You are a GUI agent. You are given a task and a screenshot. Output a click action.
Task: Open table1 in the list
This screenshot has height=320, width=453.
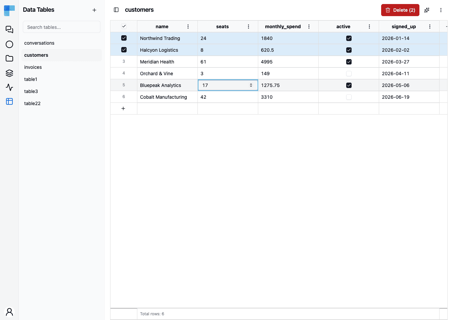click(x=61, y=79)
